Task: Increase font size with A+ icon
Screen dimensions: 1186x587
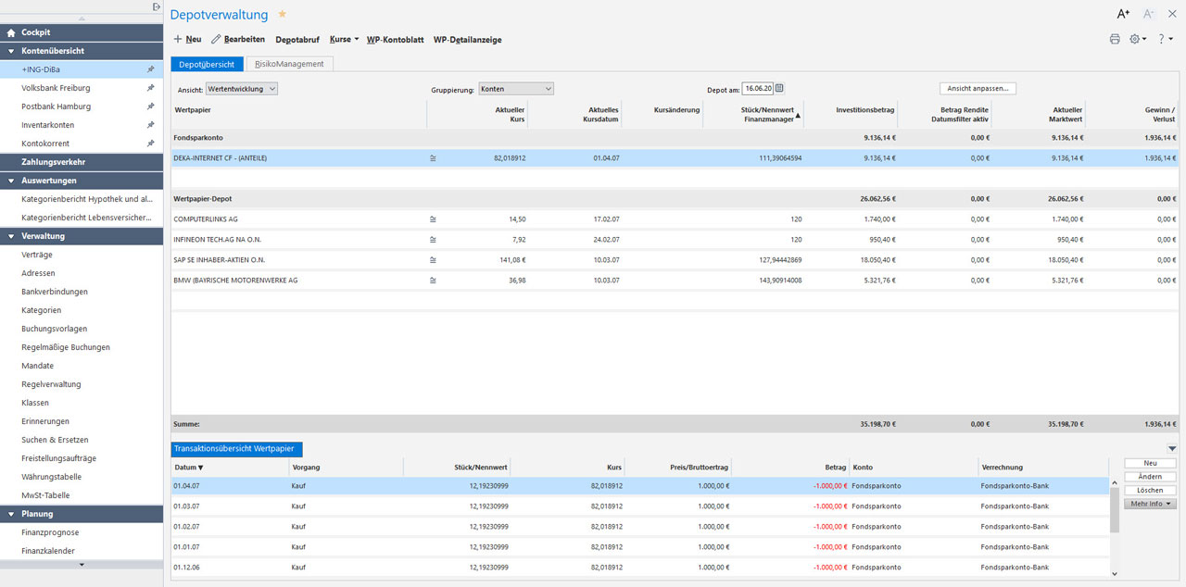Action: coord(1123,14)
